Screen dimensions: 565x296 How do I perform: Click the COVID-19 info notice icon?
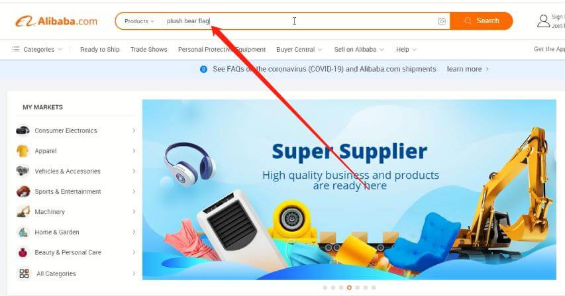pyautogui.click(x=203, y=69)
